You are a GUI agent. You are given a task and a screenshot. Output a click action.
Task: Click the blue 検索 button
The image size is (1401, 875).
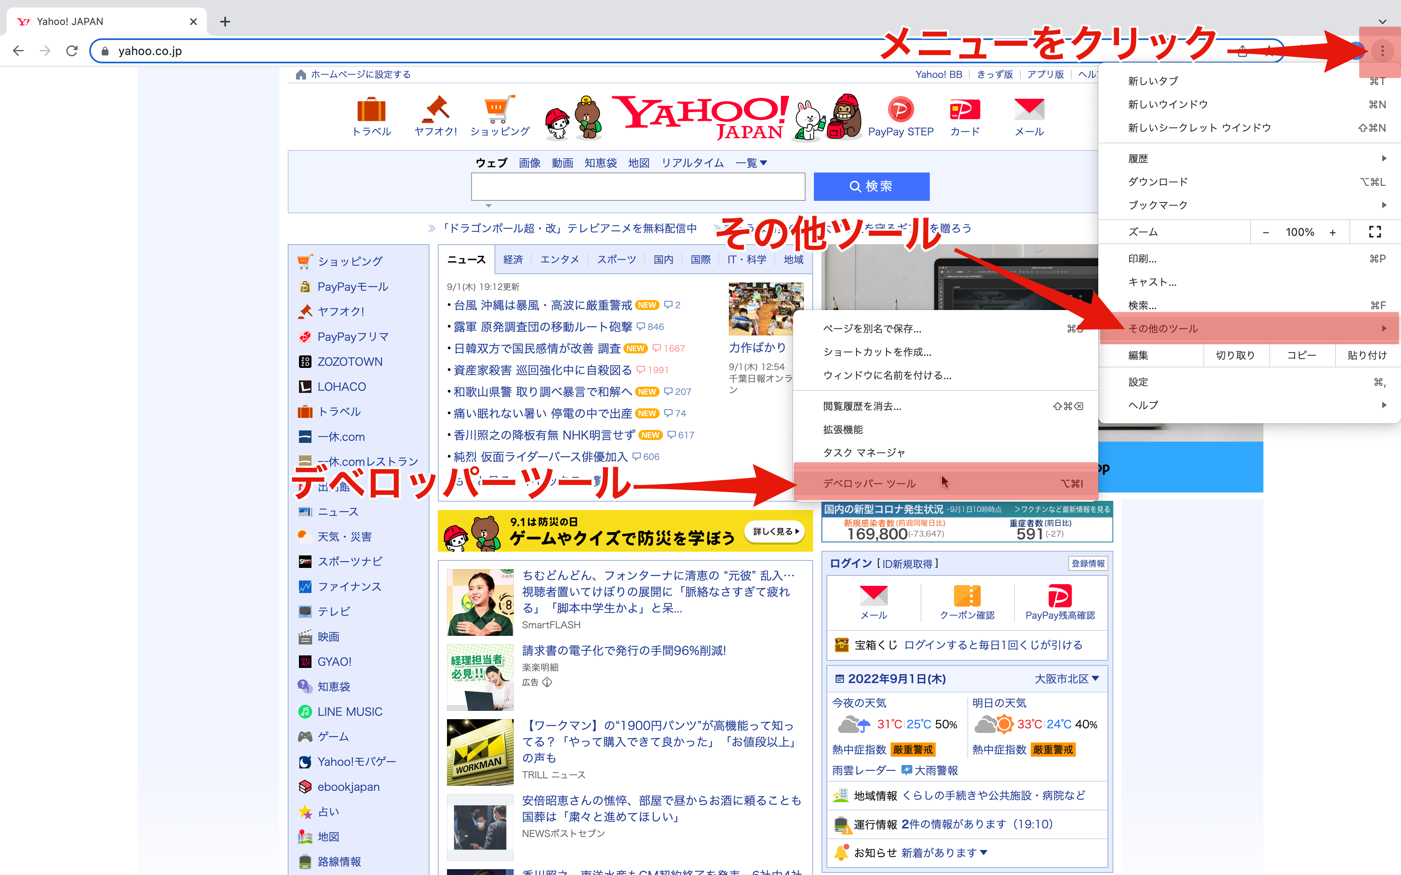click(x=871, y=186)
